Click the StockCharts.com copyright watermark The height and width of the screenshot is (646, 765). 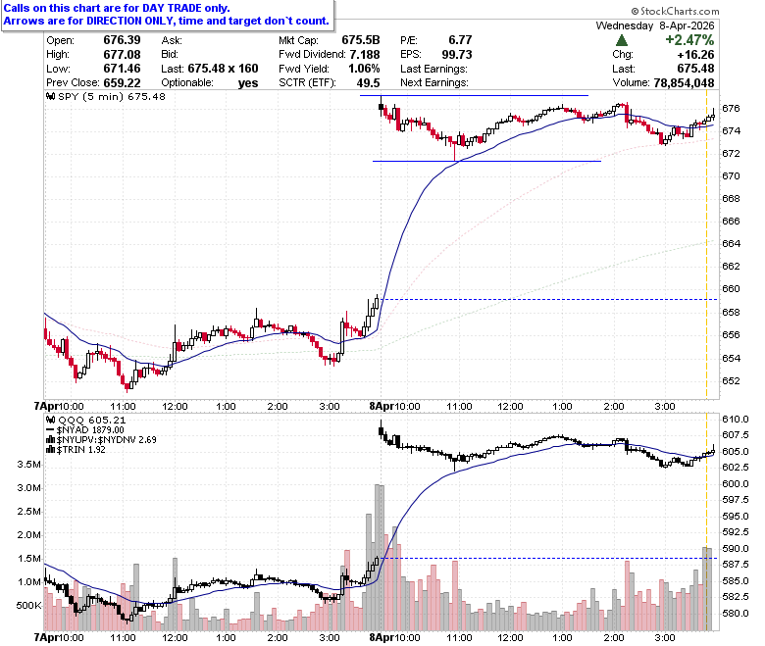(675, 11)
